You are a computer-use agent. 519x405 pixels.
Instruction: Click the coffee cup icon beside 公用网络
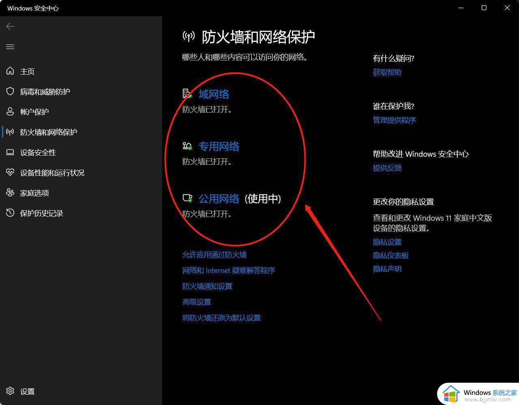pos(187,198)
